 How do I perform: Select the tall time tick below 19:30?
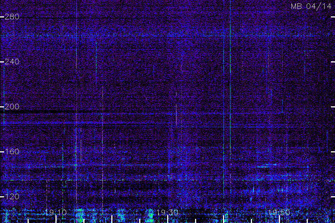point(168,219)
